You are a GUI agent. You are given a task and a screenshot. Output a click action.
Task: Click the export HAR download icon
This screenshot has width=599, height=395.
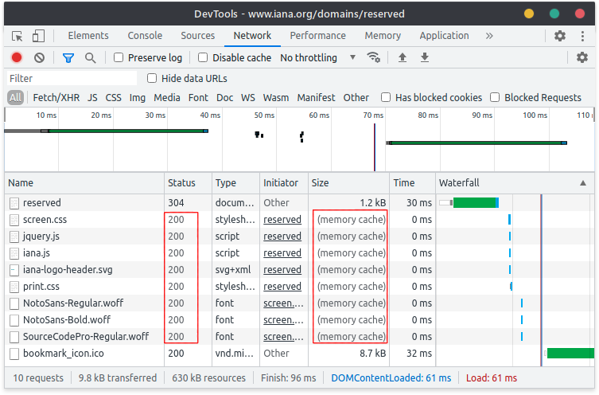(425, 57)
